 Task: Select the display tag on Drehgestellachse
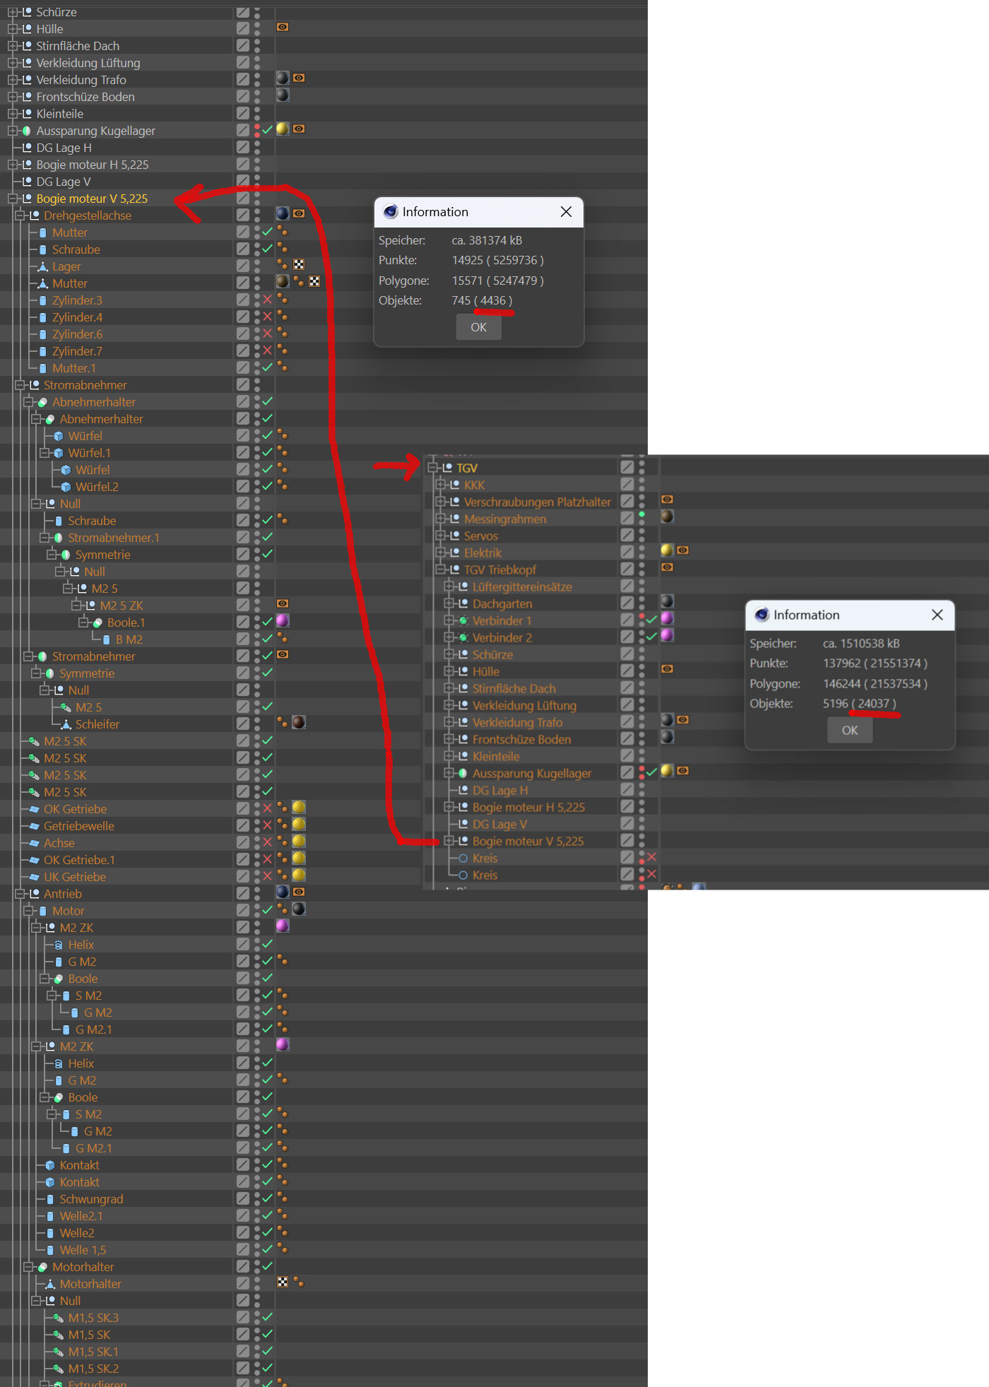[x=299, y=213]
